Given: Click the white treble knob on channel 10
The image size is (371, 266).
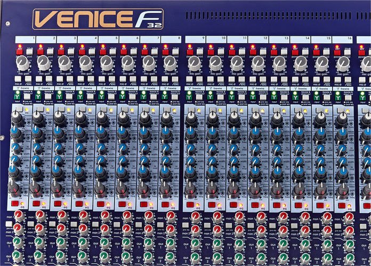Looking at the screenshot, I should pyautogui.click(x=213, y=118).
